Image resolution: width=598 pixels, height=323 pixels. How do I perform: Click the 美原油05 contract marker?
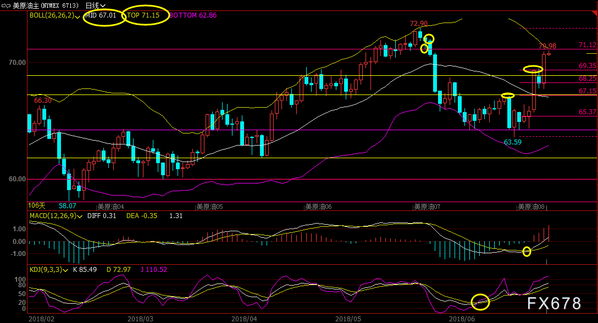click(x=209, y=207)
